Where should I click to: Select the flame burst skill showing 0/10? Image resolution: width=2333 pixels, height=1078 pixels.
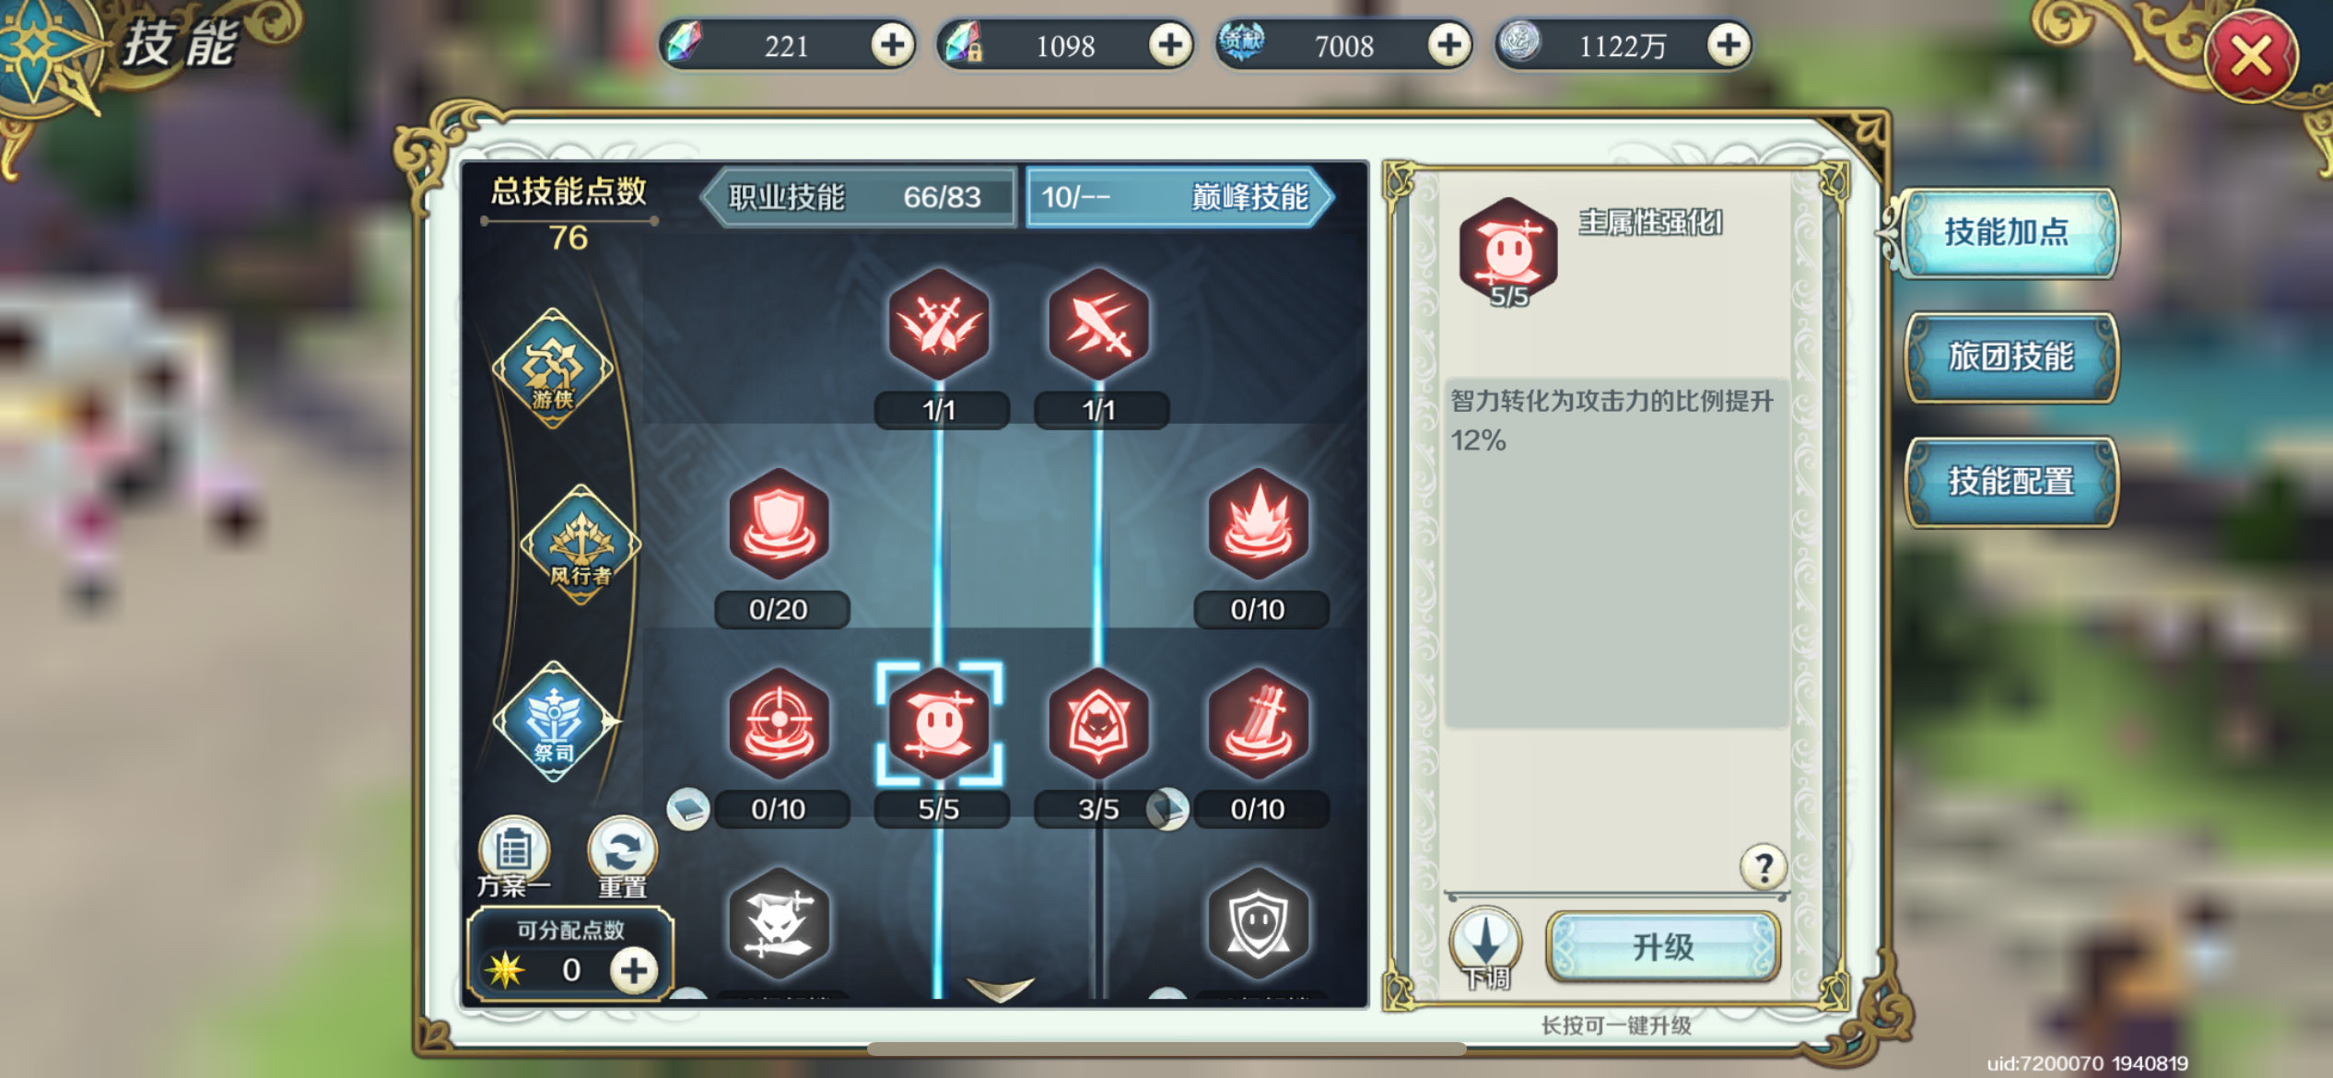[x=1259, y=524]
